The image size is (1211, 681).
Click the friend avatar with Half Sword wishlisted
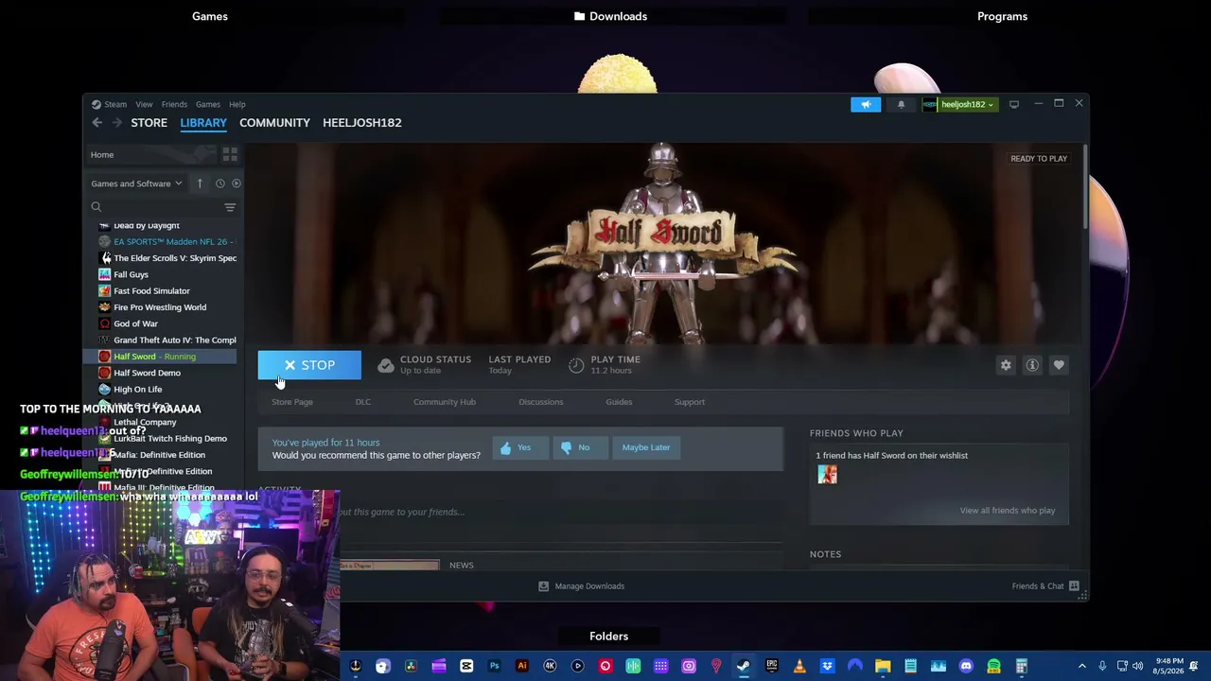pyautogui.click(x=828, y=474)
